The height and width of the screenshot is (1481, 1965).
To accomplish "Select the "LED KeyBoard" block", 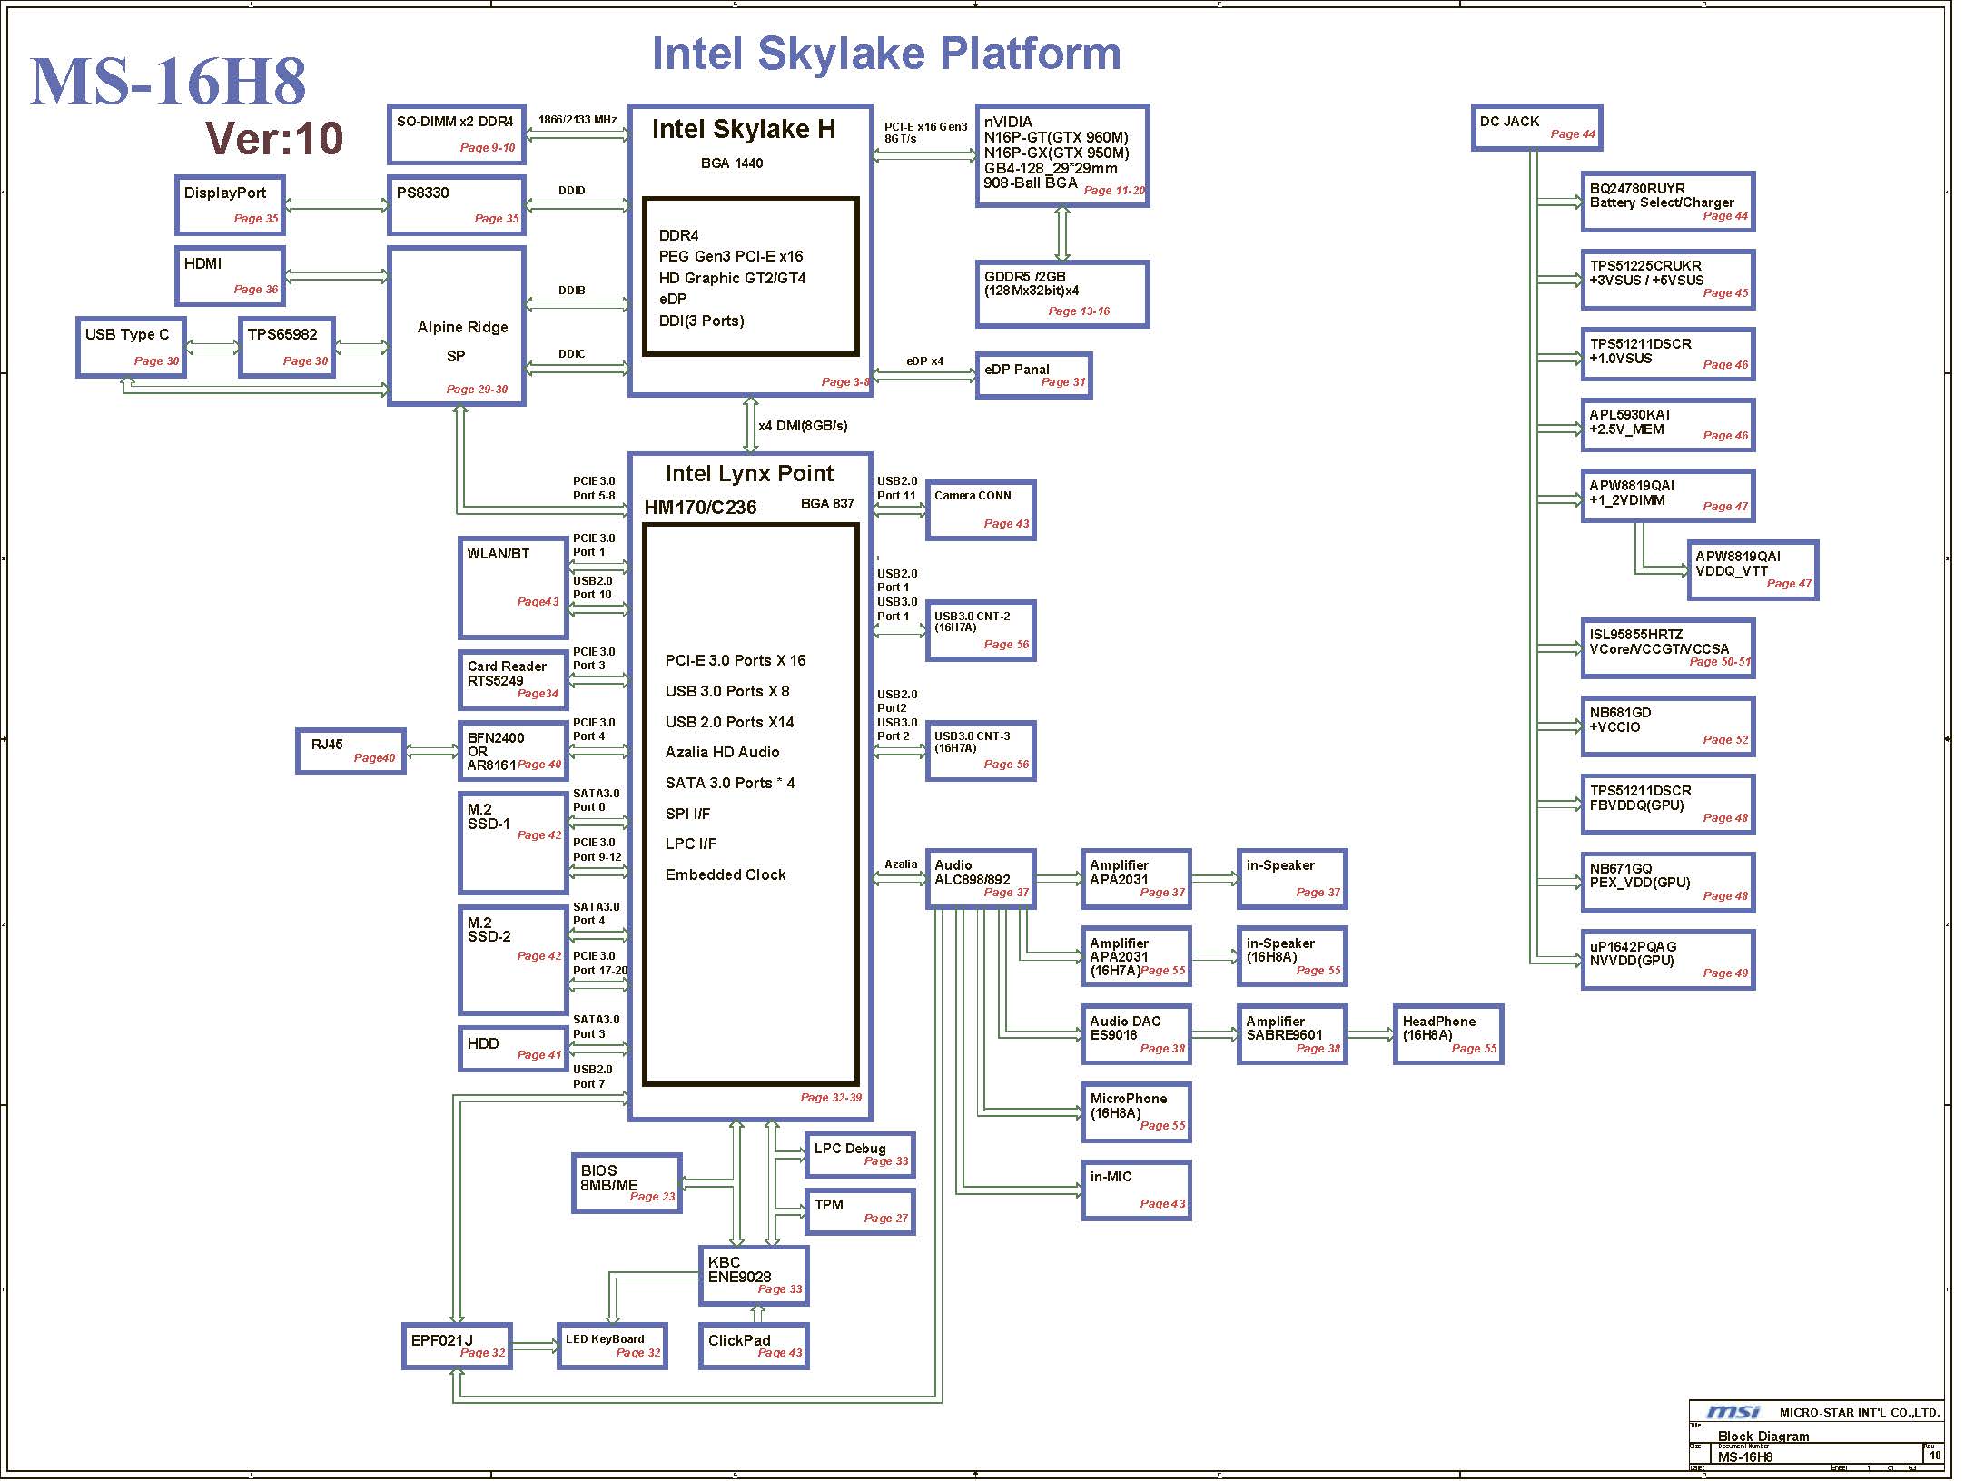I will (x=612, y=1347).
